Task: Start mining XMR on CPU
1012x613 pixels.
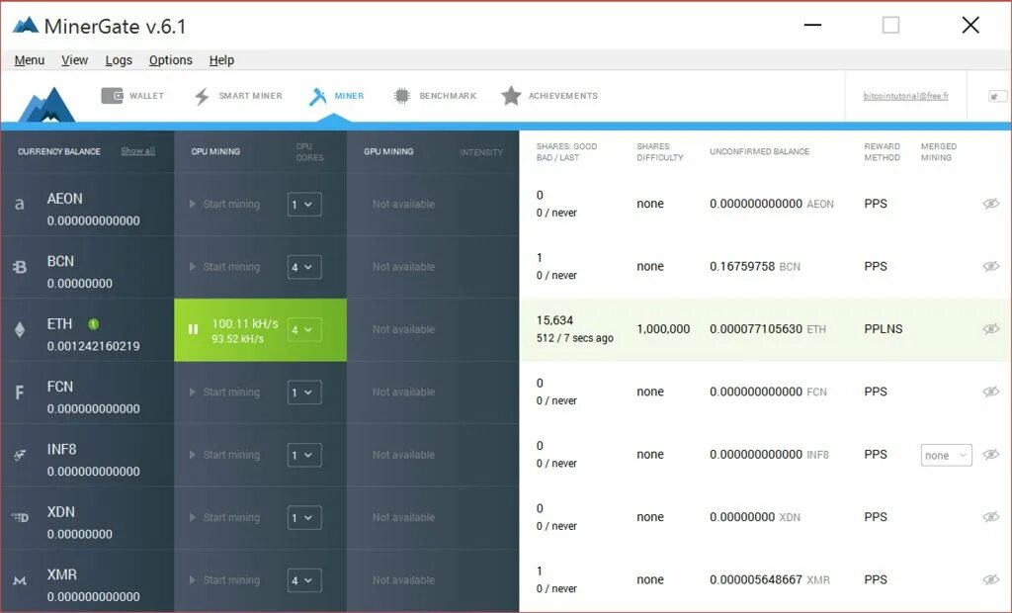Action: click(x=224, y=580)
